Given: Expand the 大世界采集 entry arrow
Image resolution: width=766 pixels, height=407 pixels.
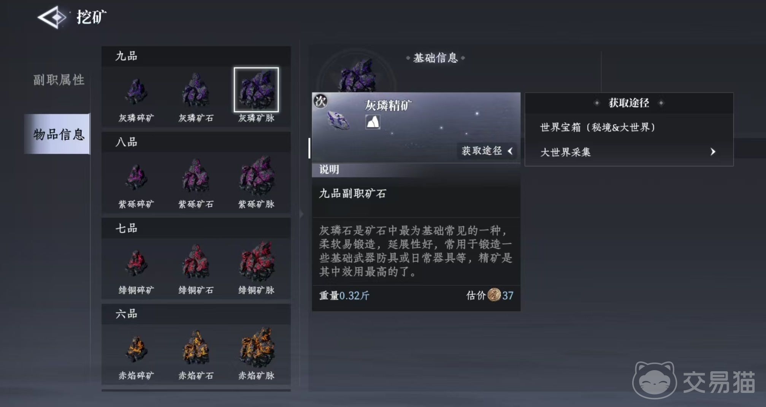Looking at the screenshot, I should click(713, 152).
